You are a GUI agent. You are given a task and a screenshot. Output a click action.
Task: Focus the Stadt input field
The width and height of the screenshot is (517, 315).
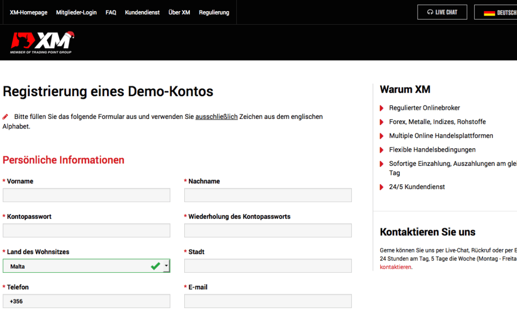268,266
